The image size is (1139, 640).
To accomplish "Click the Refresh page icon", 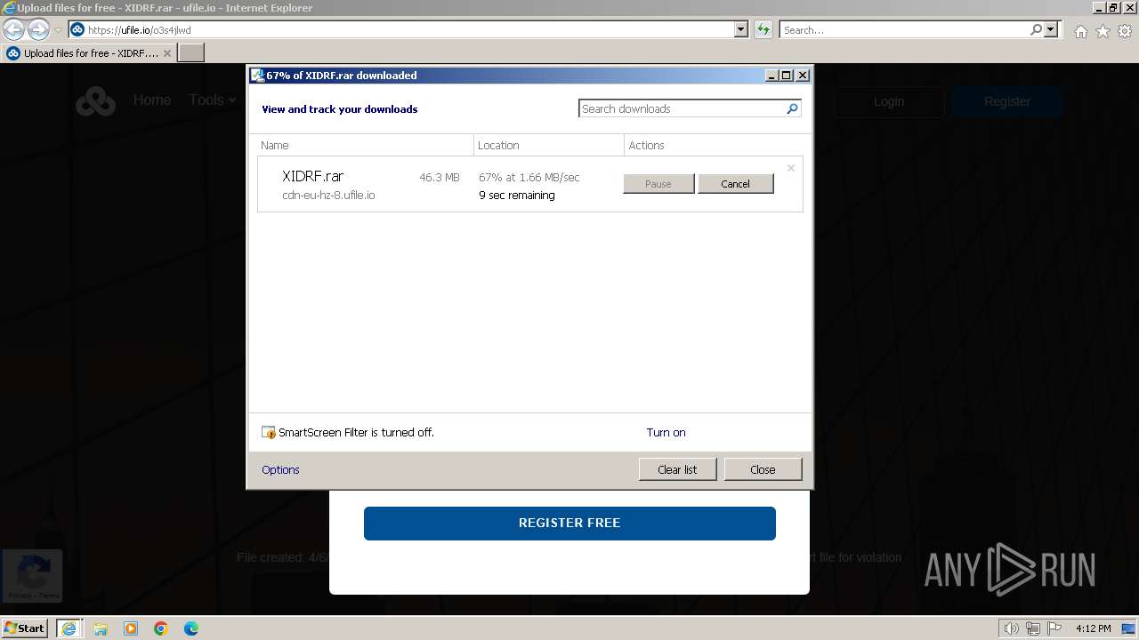I will click(x=763, y=29).
